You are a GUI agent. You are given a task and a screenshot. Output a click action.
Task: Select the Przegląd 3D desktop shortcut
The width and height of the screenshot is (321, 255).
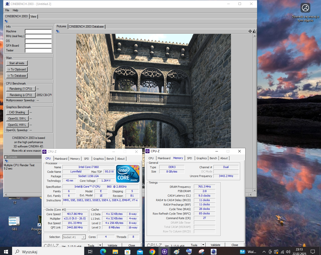point(37,225)
